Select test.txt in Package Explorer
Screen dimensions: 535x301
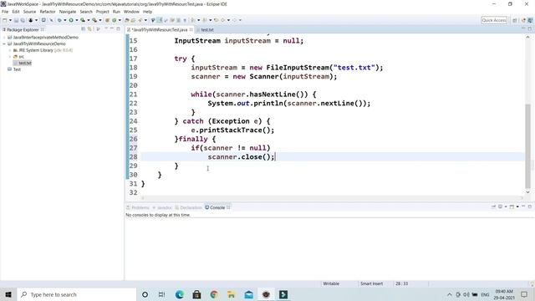pyautogui.click(x=23, y=64)
